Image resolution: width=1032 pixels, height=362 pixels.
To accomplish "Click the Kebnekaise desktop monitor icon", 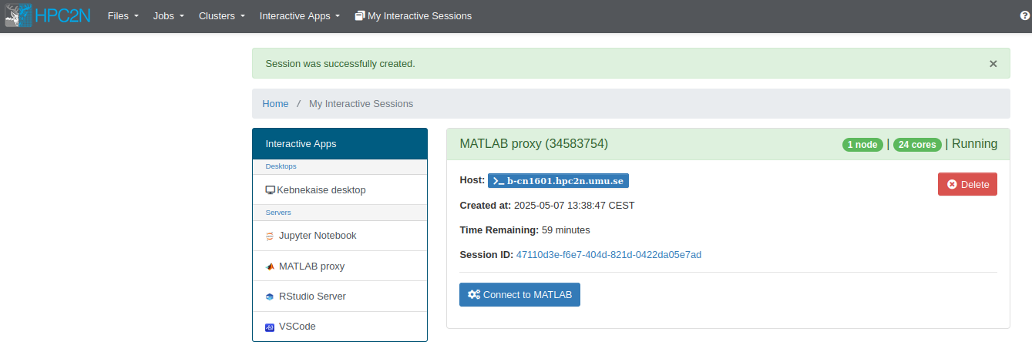I will tap(270, 190).
